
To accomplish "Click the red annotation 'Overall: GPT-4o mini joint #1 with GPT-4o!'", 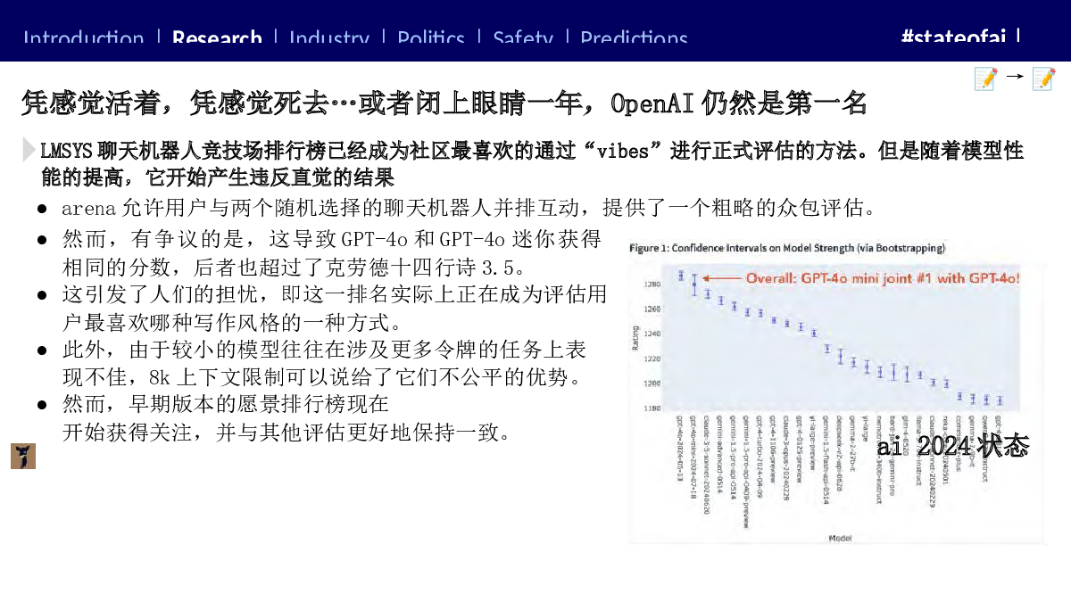I will pos(883,278).
